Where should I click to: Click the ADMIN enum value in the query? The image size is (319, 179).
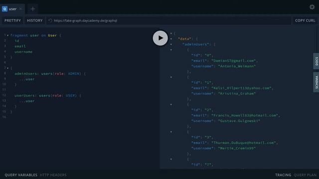73,74
